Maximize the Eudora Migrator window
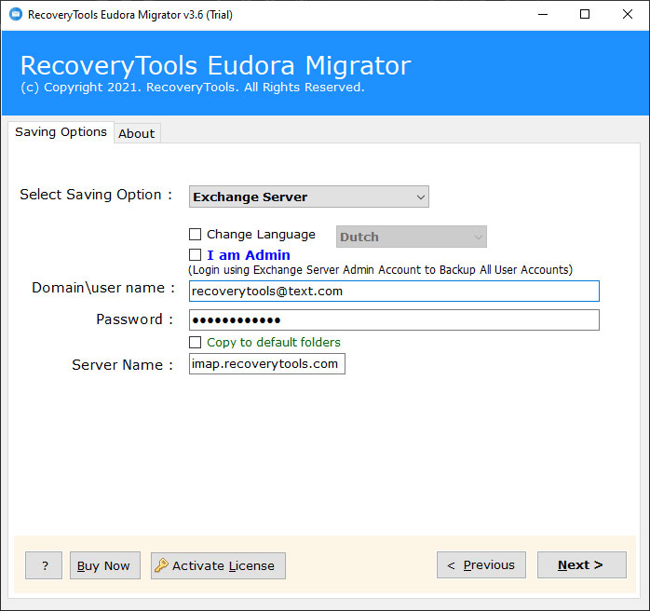The image size is (650, 611). click(585, 15)
